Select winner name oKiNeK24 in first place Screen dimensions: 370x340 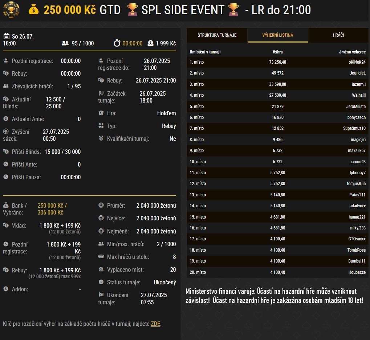coord(357,62)
